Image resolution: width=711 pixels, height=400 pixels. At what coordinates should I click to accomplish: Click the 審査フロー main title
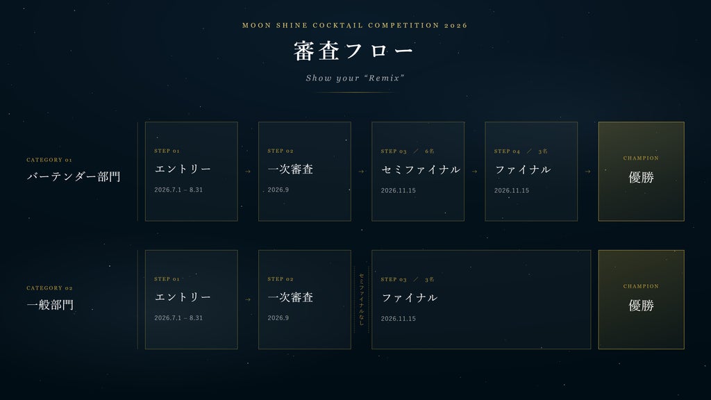(x=354, y=51)
